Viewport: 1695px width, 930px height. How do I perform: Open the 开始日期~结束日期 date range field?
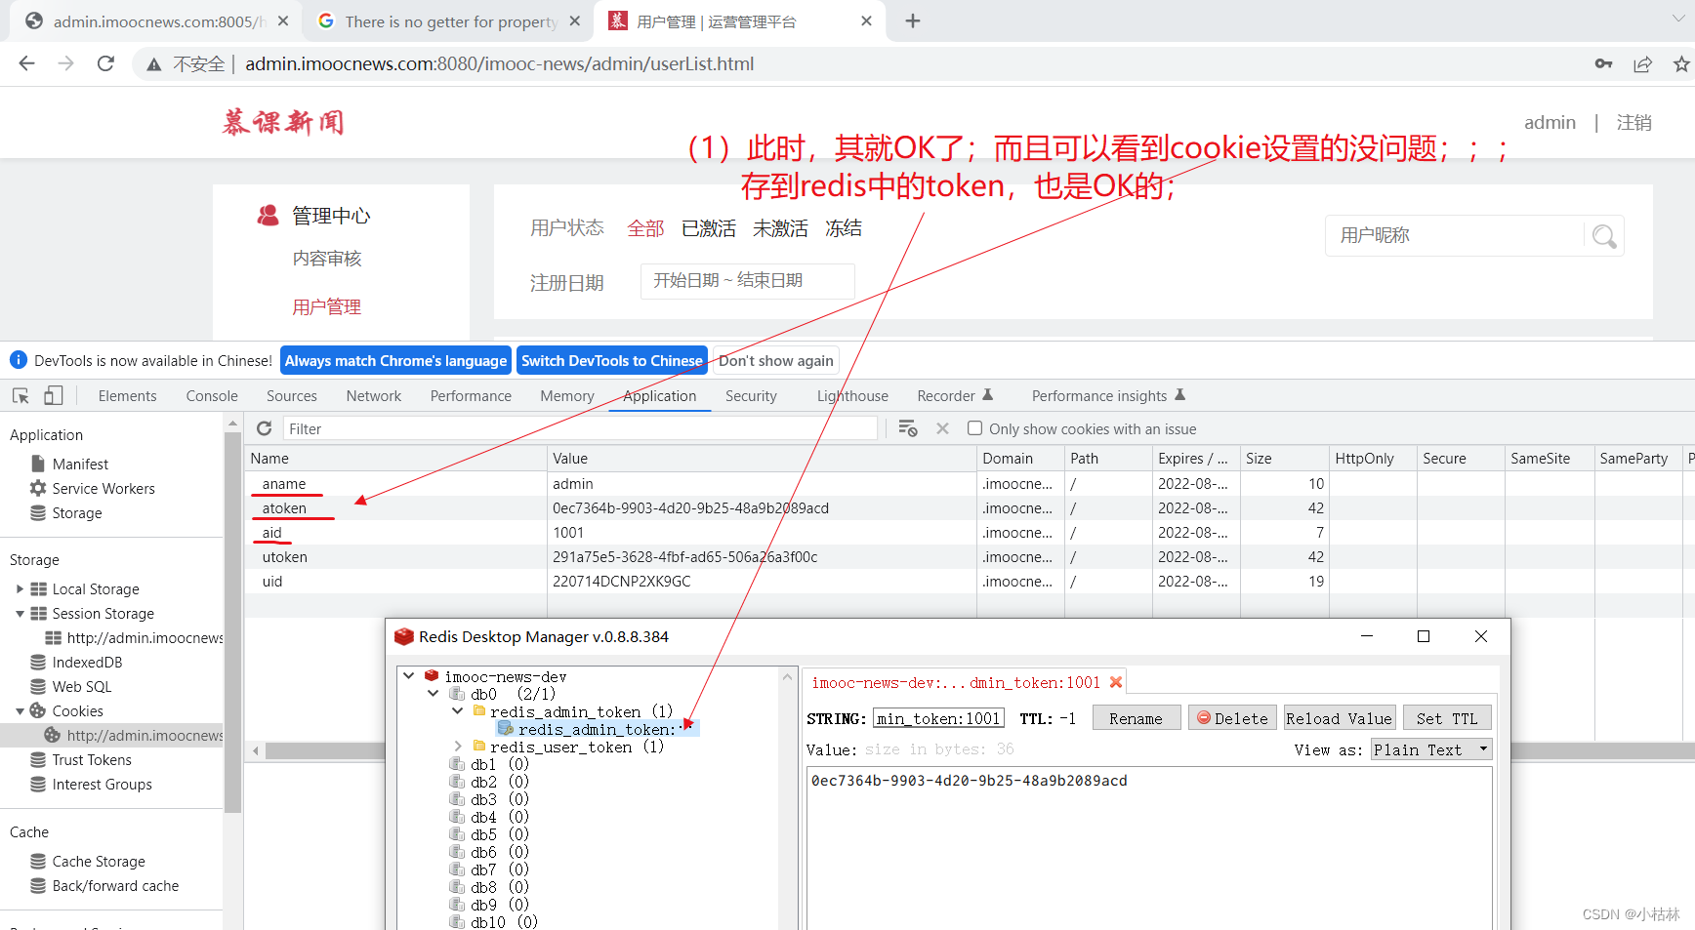747,281
